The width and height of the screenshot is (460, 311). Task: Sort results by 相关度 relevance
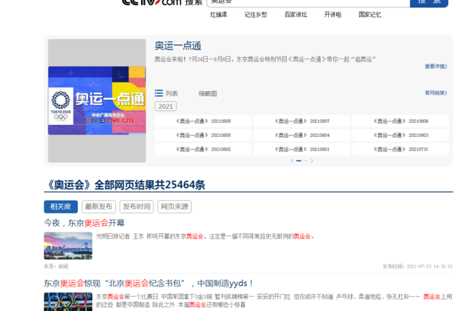click(x=61, y=207)
